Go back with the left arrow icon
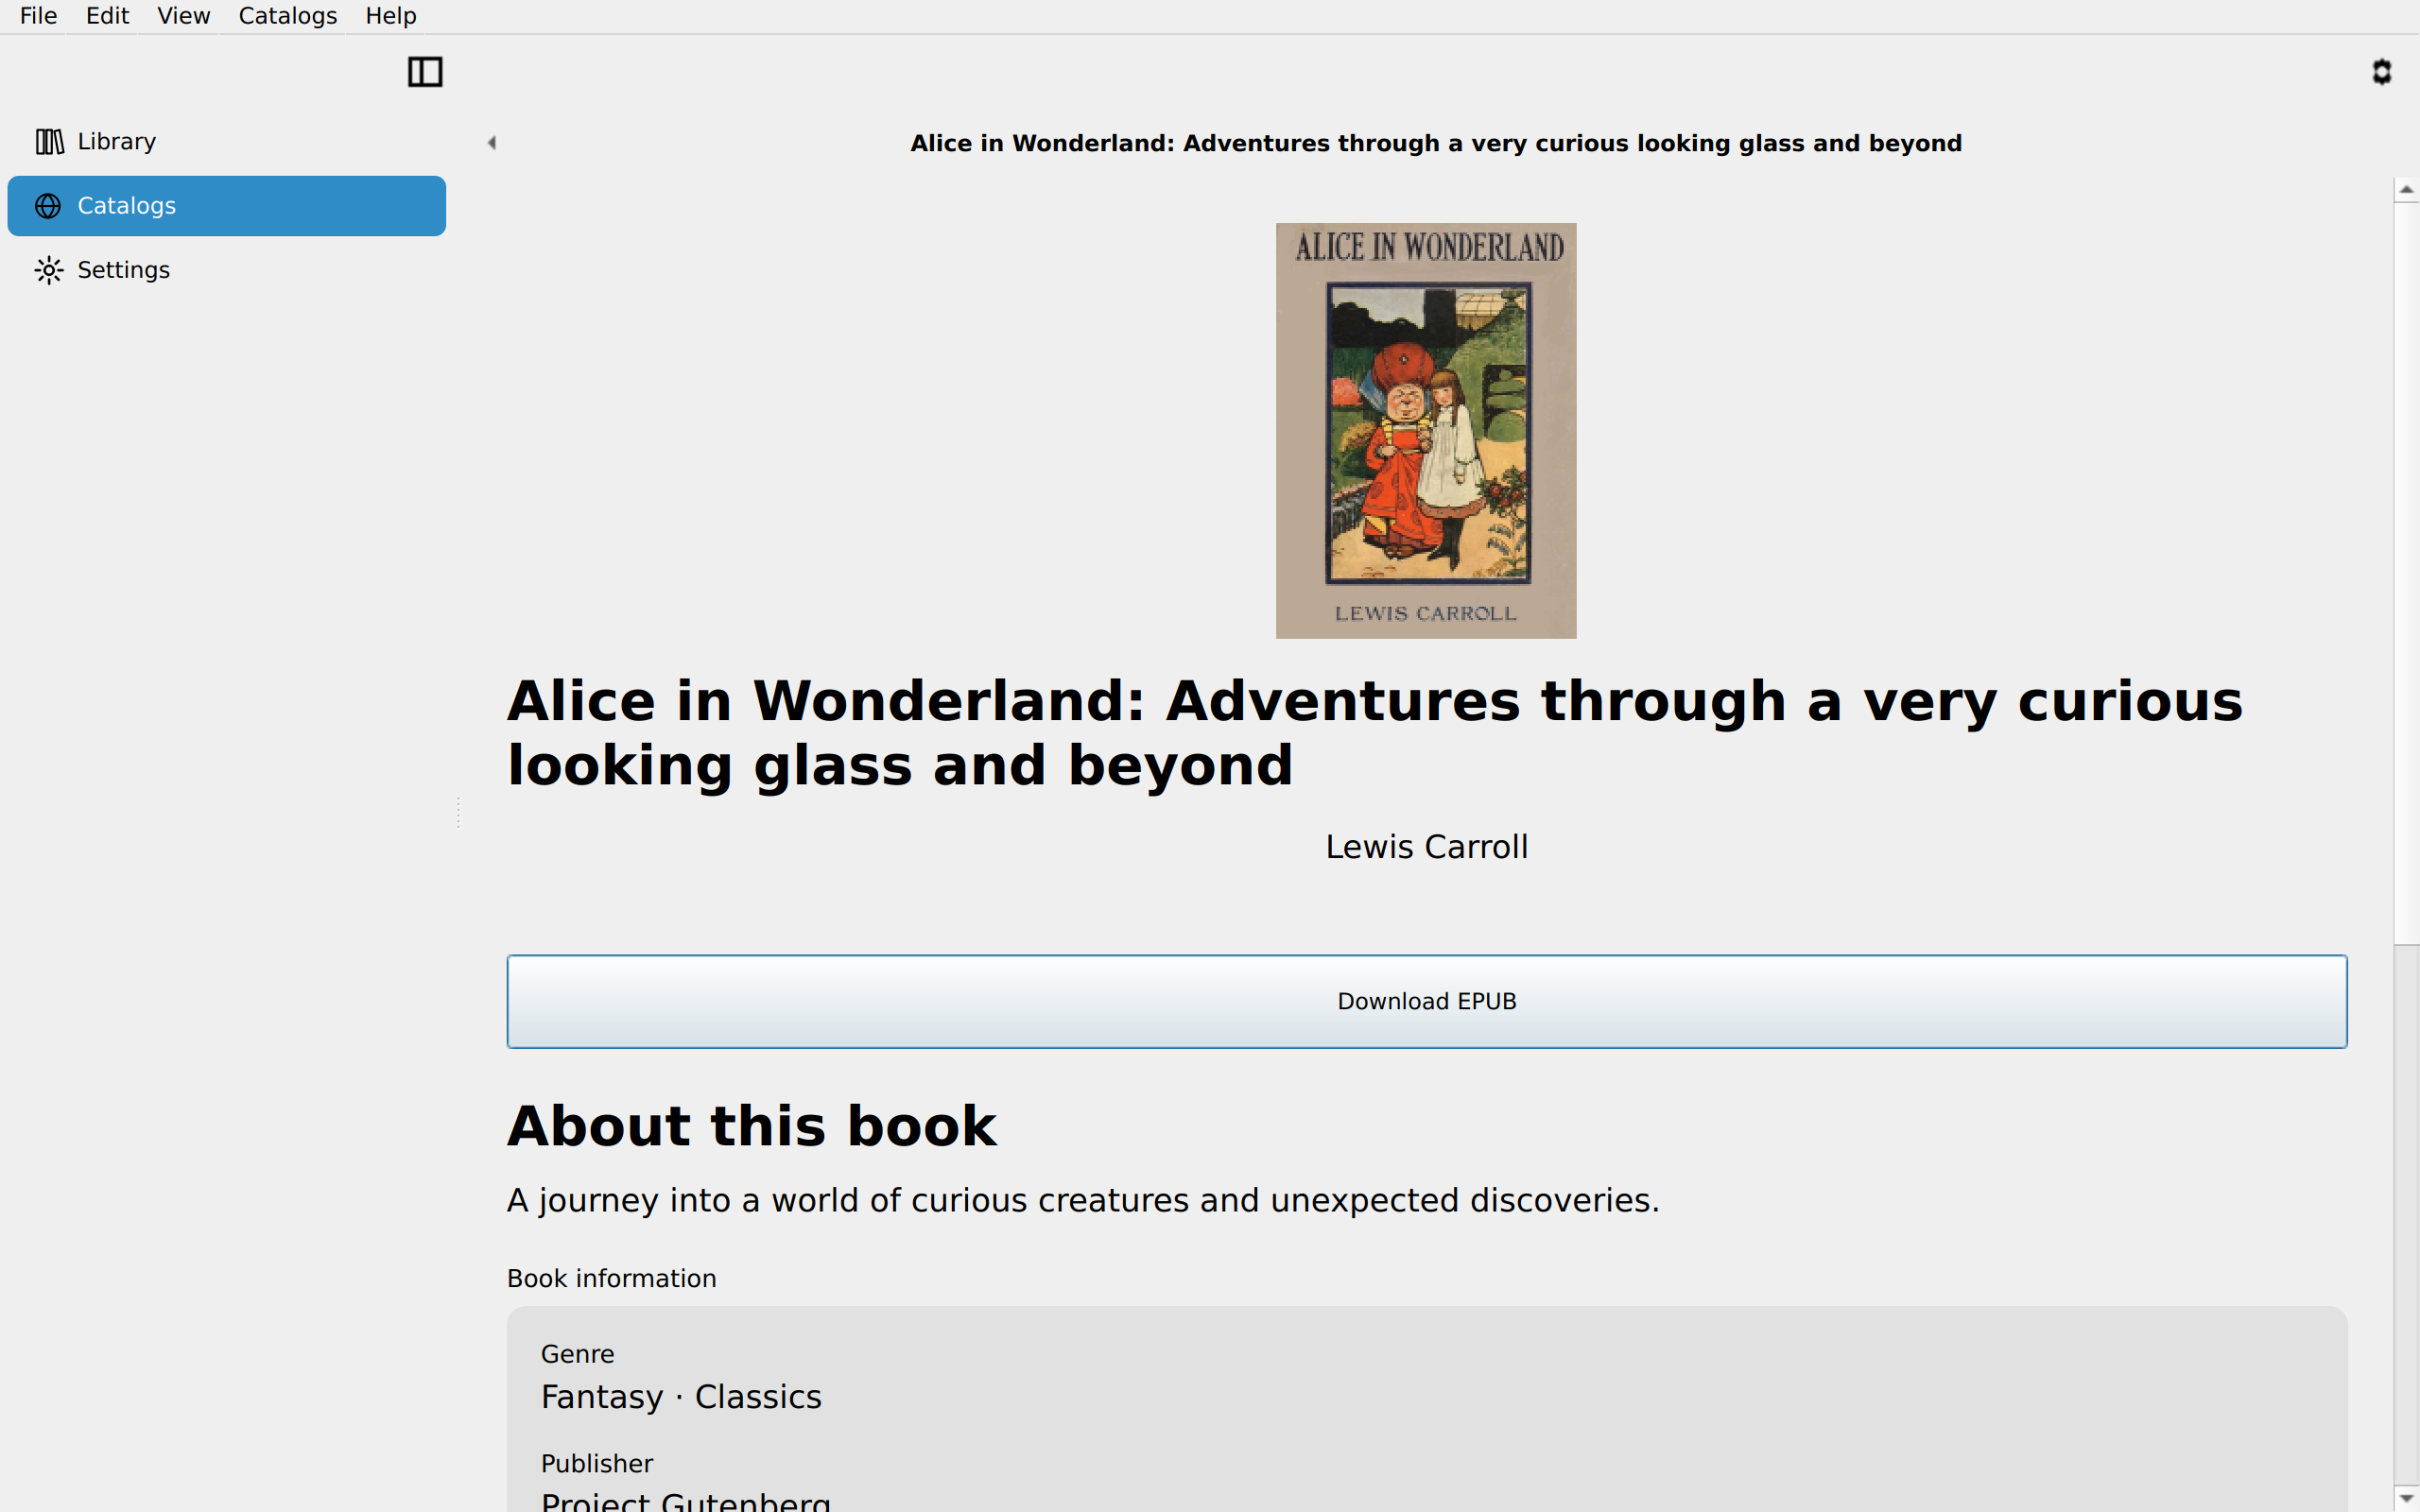This screenshot has width=2420, height=1512. [491, 143]
